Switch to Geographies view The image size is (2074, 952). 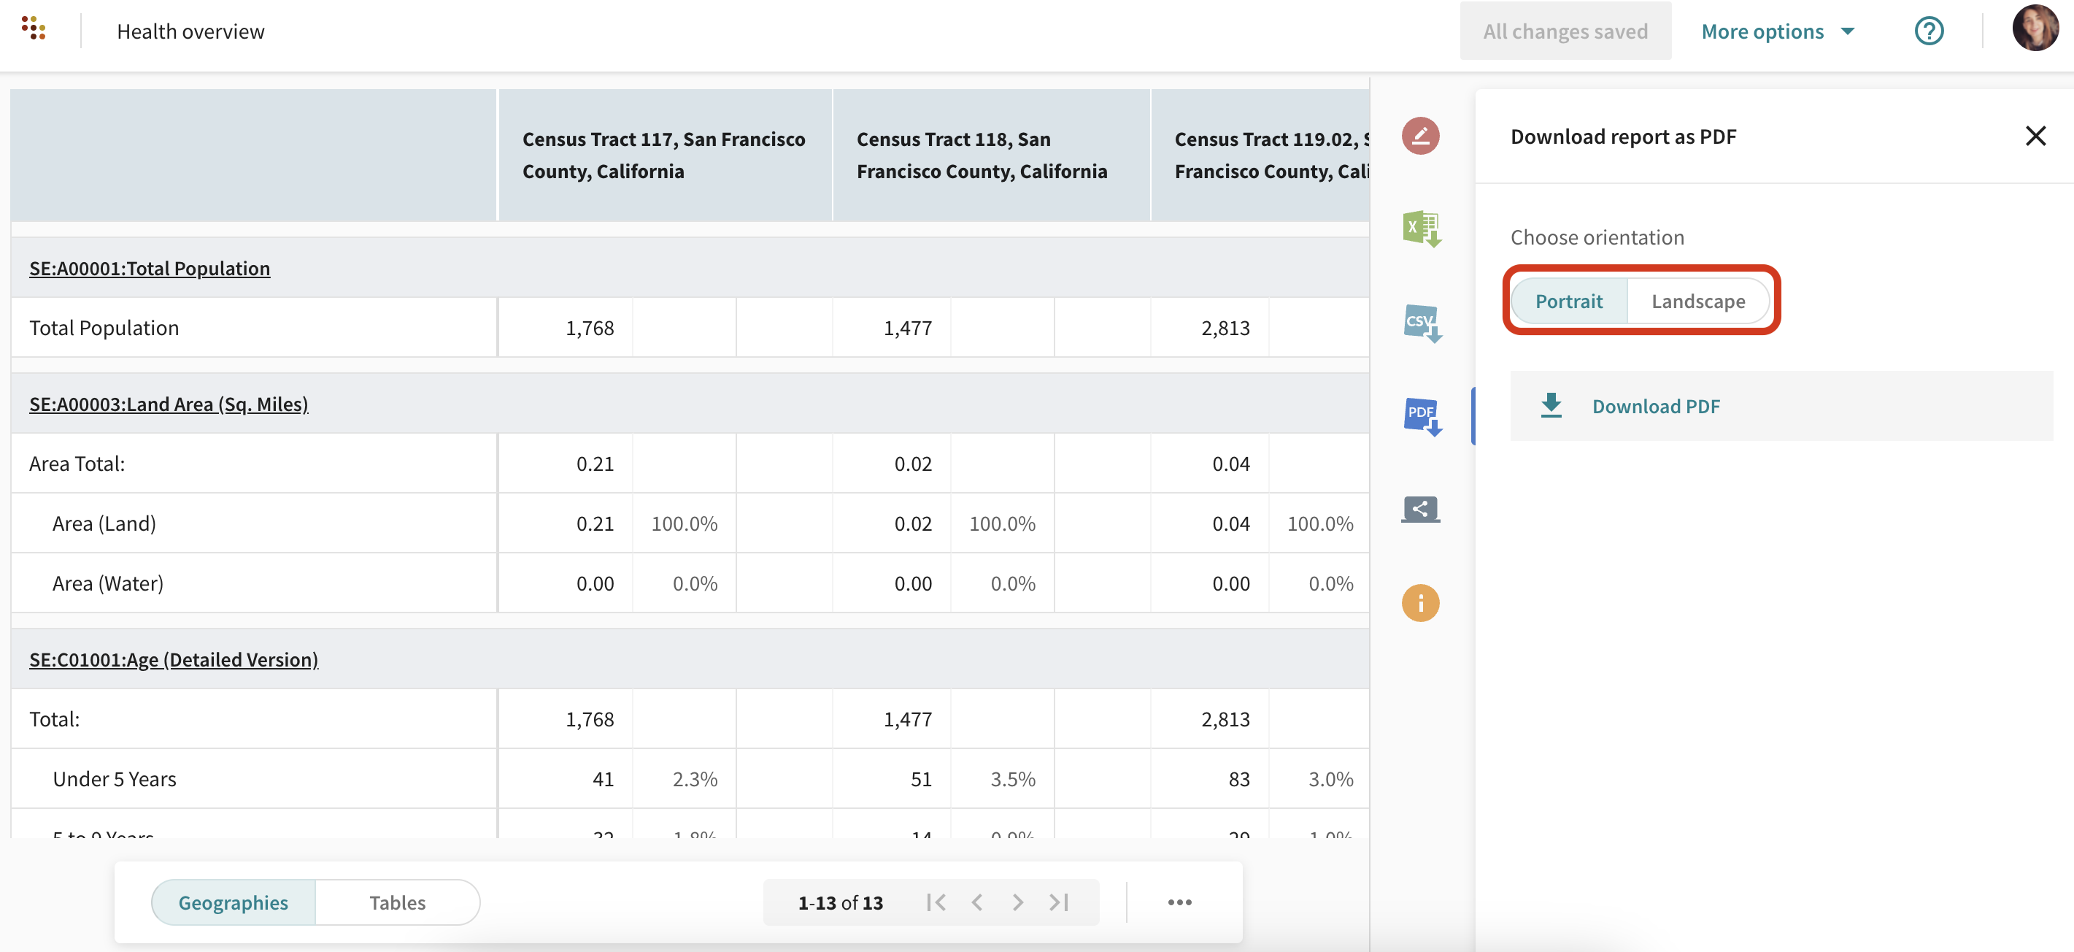click(x=234, y=902)
